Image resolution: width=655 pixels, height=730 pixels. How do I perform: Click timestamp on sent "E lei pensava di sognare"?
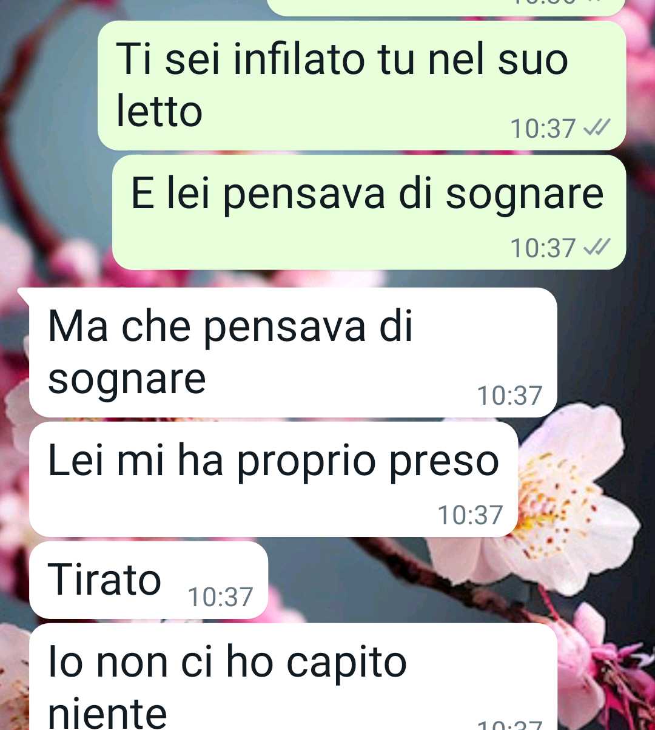pos(543,248)
